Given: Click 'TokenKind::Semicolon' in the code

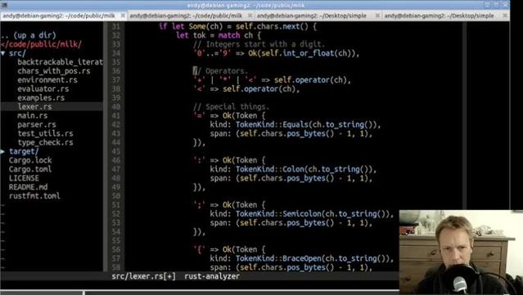Looking at the screenshot, I should coord(278,214).
